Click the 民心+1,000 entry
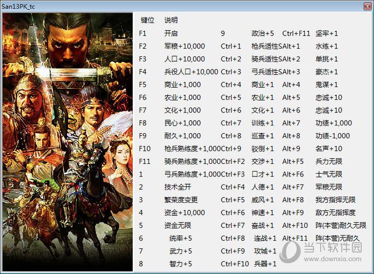Screen dimensions: 374x274 pyautogui.click(x=183, y=123)
